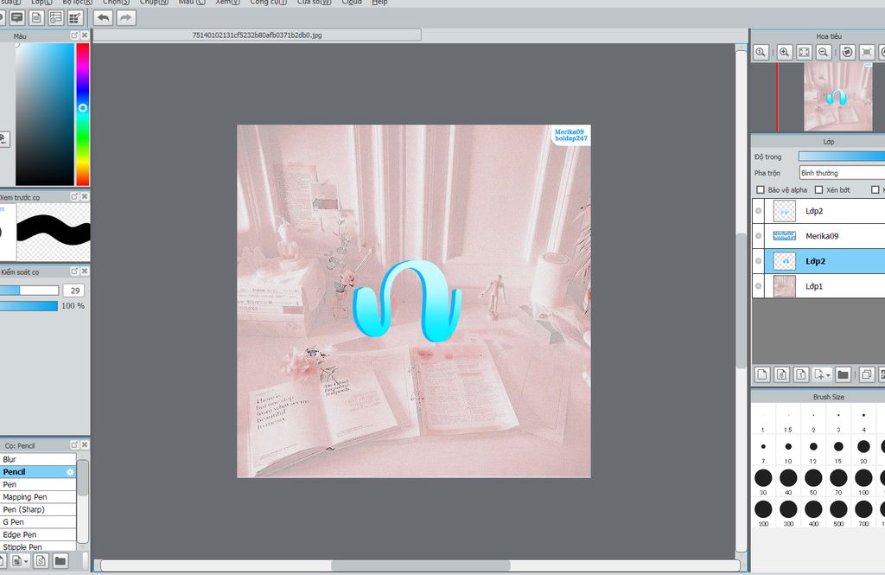Open the Bộ lọc menu
885x575 pixels.
(77, 3)
